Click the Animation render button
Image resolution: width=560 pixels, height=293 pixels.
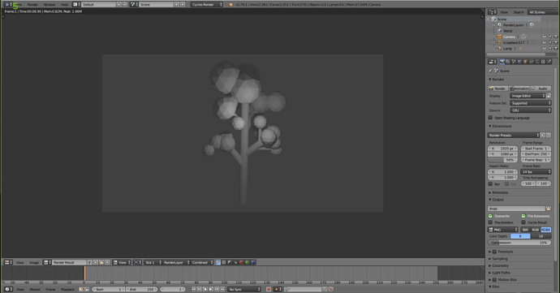coord(519,88)
